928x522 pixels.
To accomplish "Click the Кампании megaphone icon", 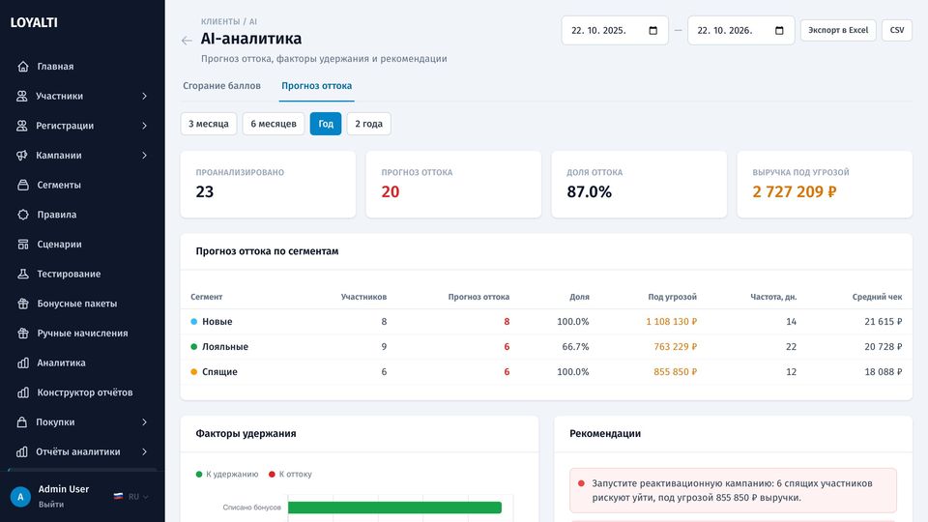I will coord(22,155).
